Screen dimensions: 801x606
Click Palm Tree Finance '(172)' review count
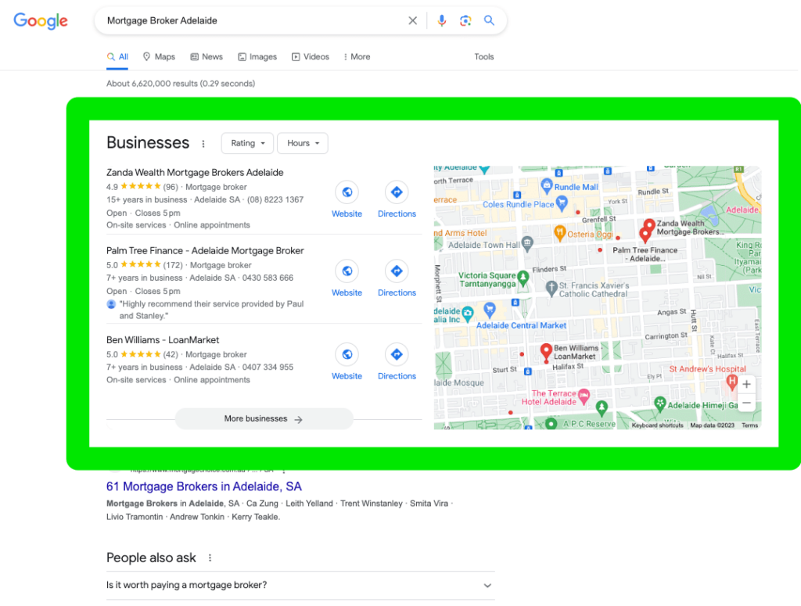pos(173,265)
